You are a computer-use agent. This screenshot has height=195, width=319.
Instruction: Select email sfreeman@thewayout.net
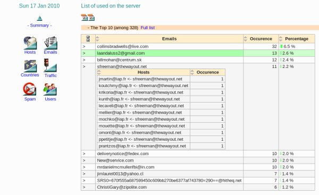coord(122,66)
